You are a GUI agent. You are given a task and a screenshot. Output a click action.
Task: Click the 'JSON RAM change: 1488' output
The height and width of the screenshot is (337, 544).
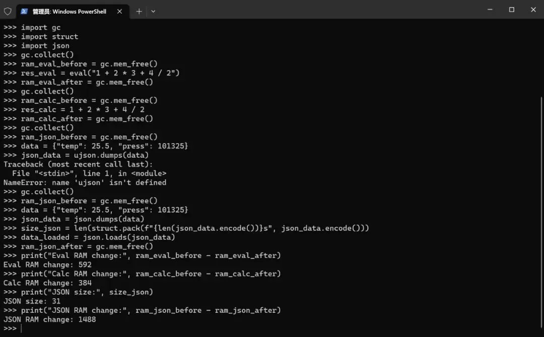click(x=49, y=319)
